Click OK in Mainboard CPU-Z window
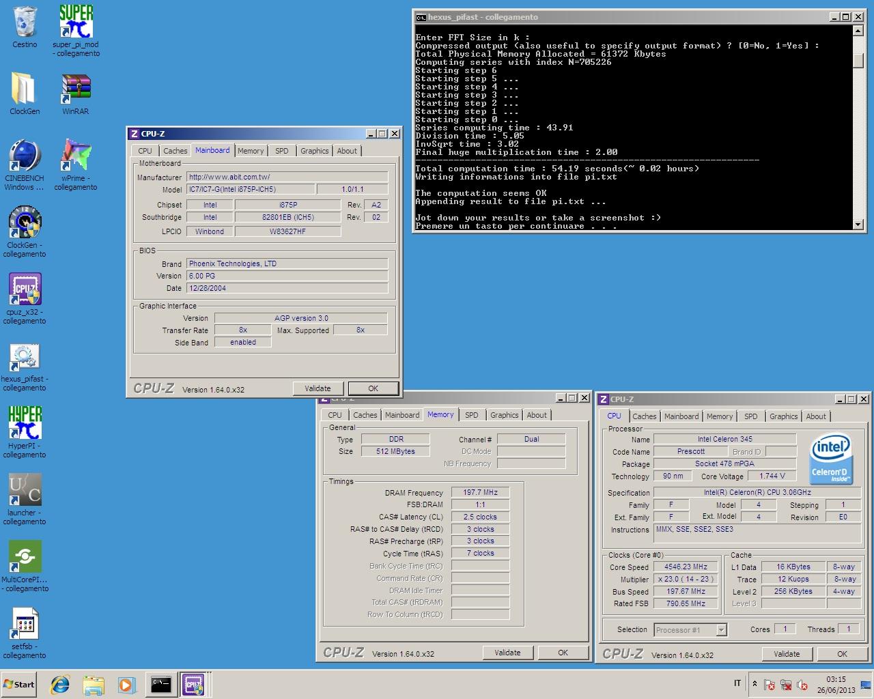This screenshot has width=874, height=699. pyautogui.click(x=373, y=388)
